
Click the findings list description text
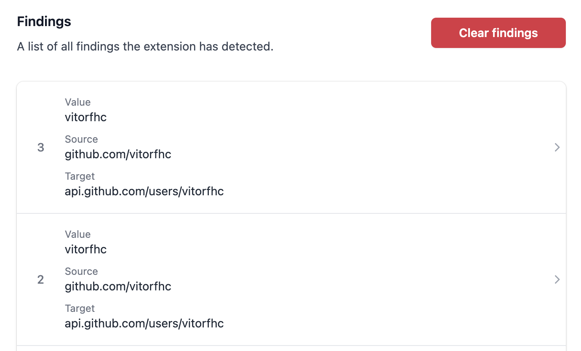145,46
